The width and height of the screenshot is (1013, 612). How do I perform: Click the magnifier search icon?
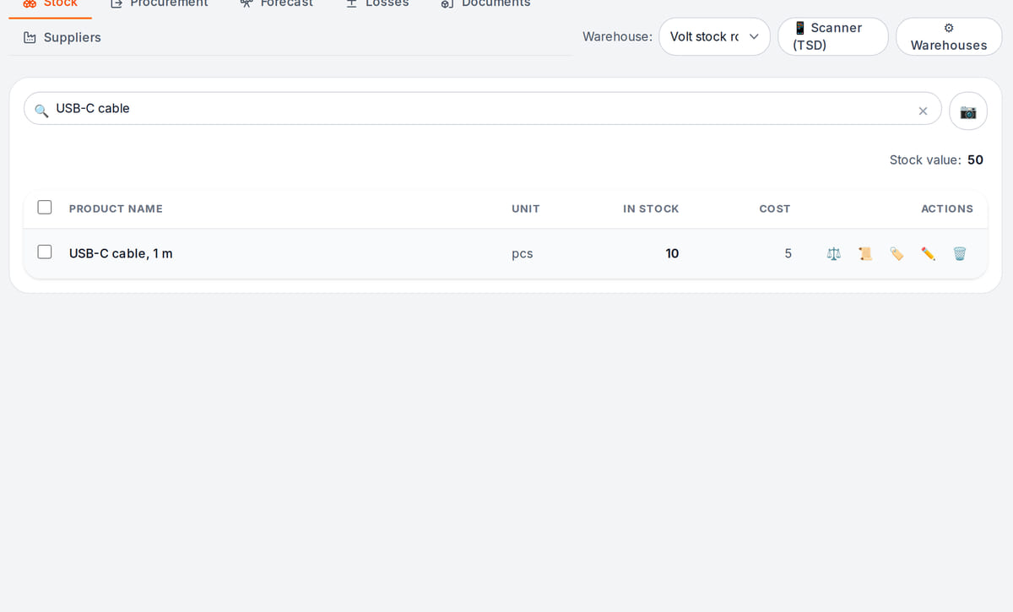click(x=41, y=110)
